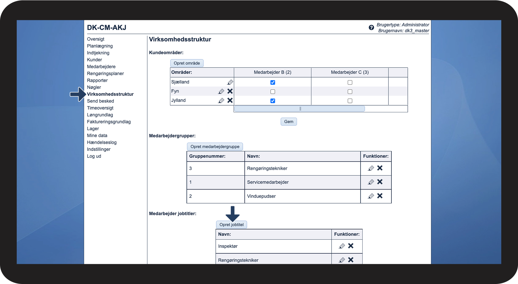
Task: Check Sjælland for Medarbejder C
Action: coord(350,82)
